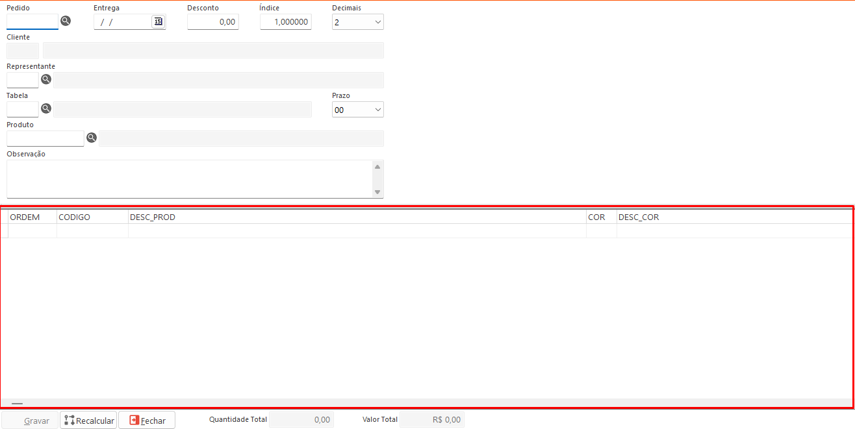Image resolution: width=855 pixels, height=429 pixels.
Task: Click the Produto code input field
Action: click(x=45, y=138)
